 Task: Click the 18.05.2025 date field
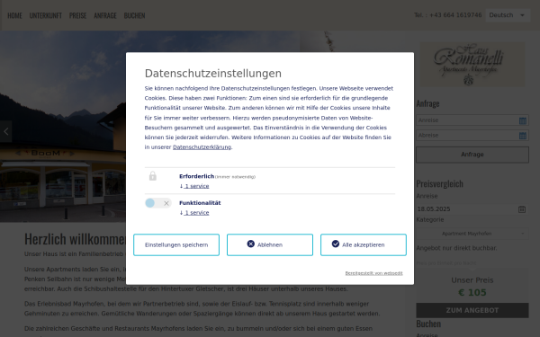pyautogui.click(x=472, y=209)
